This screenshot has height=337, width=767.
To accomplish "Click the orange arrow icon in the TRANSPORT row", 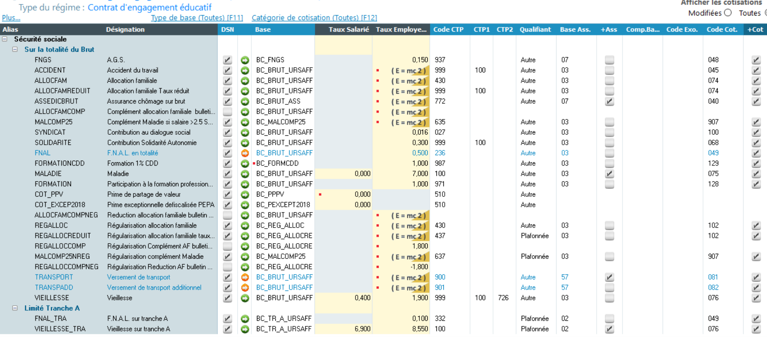I will tap(245, 277).
